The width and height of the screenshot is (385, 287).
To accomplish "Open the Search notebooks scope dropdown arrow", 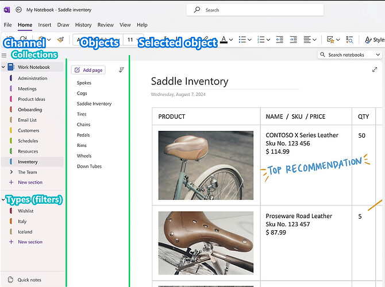I will pos(378,55).
